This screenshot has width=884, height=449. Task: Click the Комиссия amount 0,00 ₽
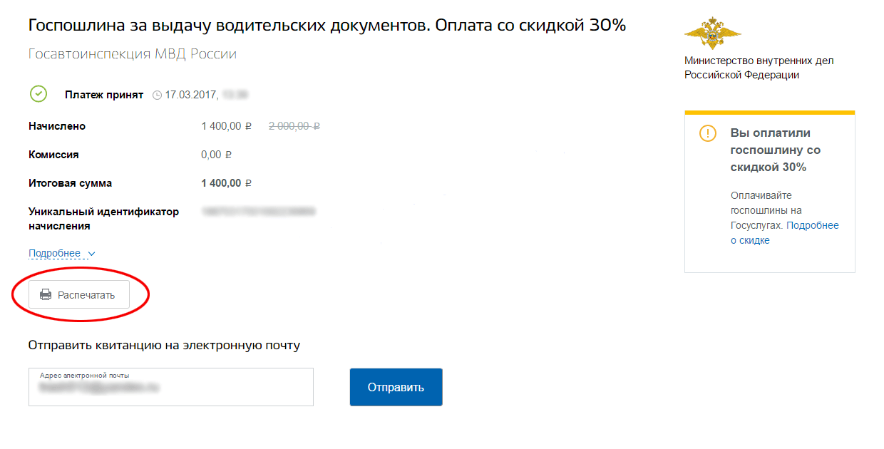click(x=216, y=155)
